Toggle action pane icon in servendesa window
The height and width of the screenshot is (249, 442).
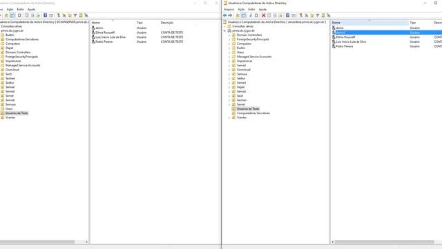click(x=294, y=15)
